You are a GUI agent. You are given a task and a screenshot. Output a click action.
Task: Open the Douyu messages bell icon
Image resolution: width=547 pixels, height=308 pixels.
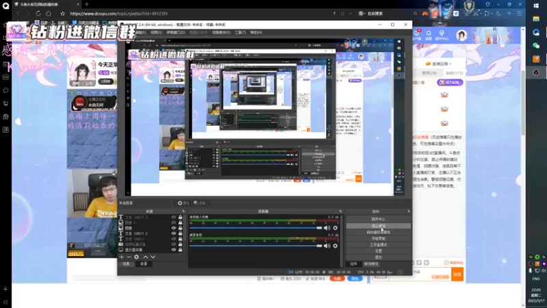click(429, 35)
